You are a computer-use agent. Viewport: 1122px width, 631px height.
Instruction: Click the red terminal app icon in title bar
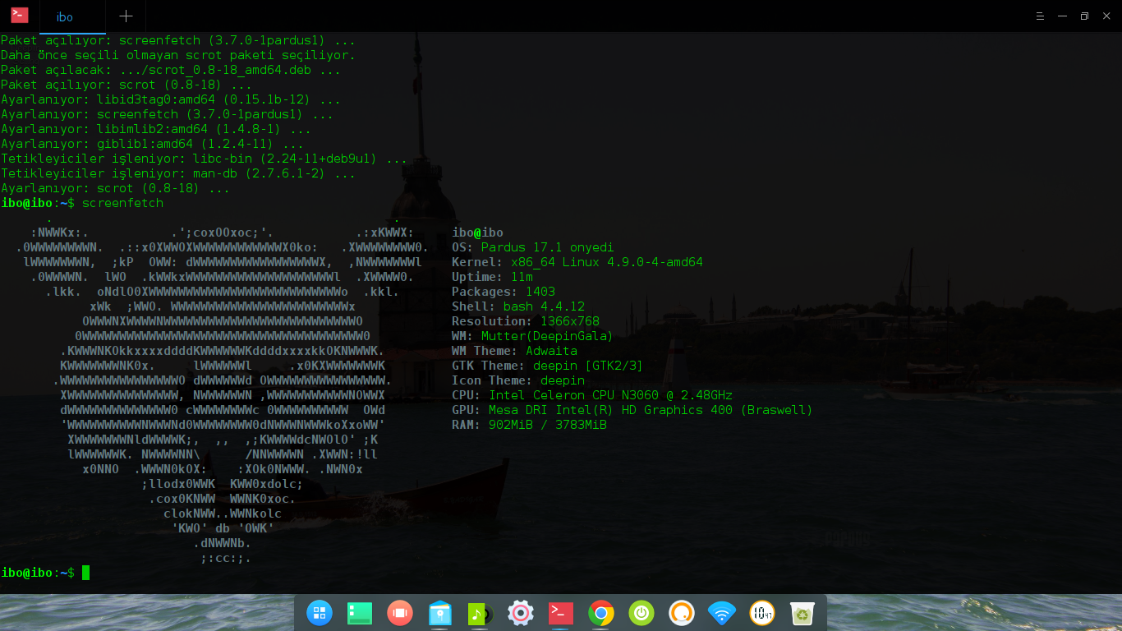tap(20, 16)
